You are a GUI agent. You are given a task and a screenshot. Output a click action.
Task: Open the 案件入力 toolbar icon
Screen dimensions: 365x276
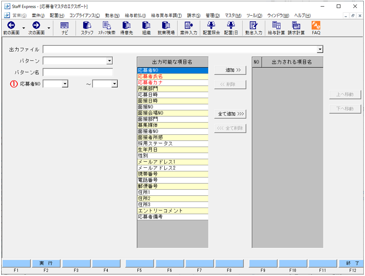click(x=188, y=28)
